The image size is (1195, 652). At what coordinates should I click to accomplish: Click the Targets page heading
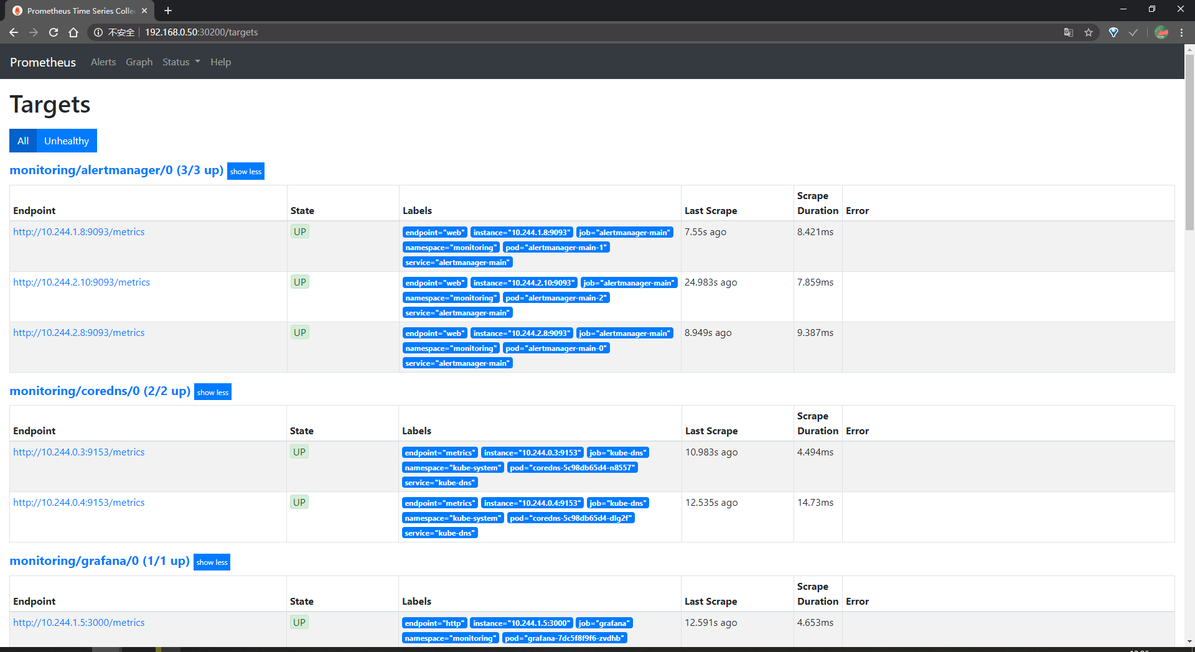[50, 105]
